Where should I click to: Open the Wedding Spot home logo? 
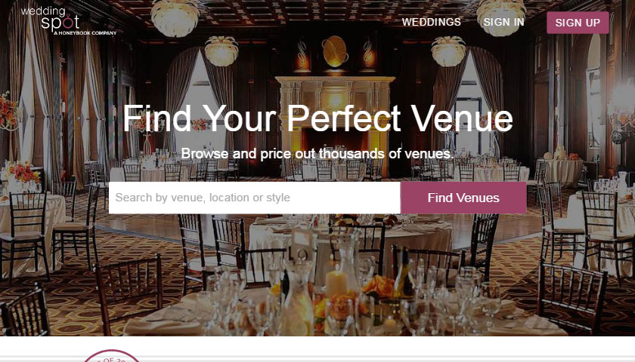pyautogui.click(x=69, y=20)
